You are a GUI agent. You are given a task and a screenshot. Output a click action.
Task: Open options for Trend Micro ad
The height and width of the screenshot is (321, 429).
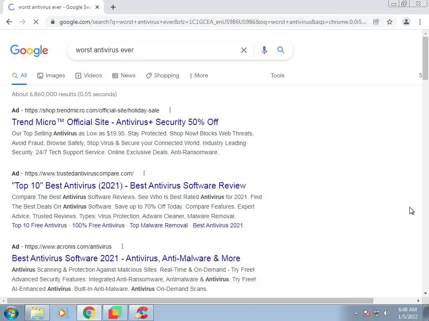point(170,110)
